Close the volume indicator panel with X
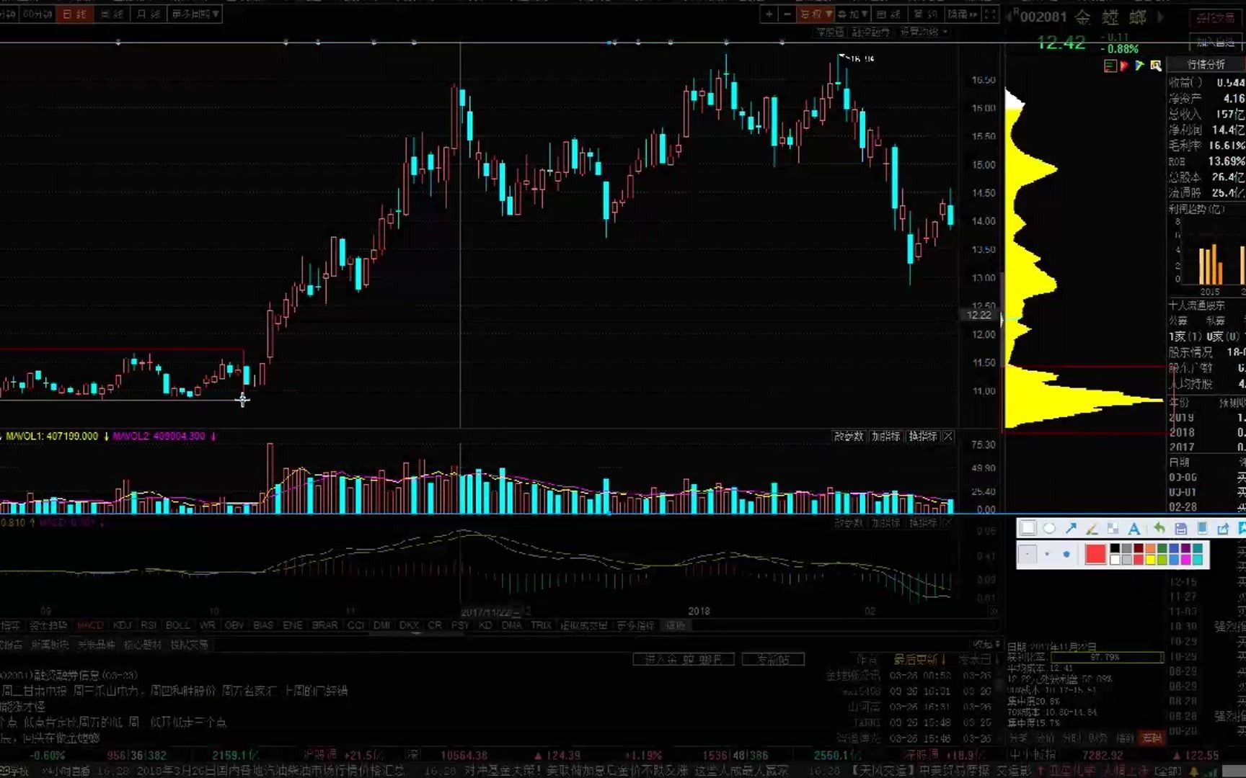Image resolution: width=1246 pixels, height=778 pixels. (948, 437)
